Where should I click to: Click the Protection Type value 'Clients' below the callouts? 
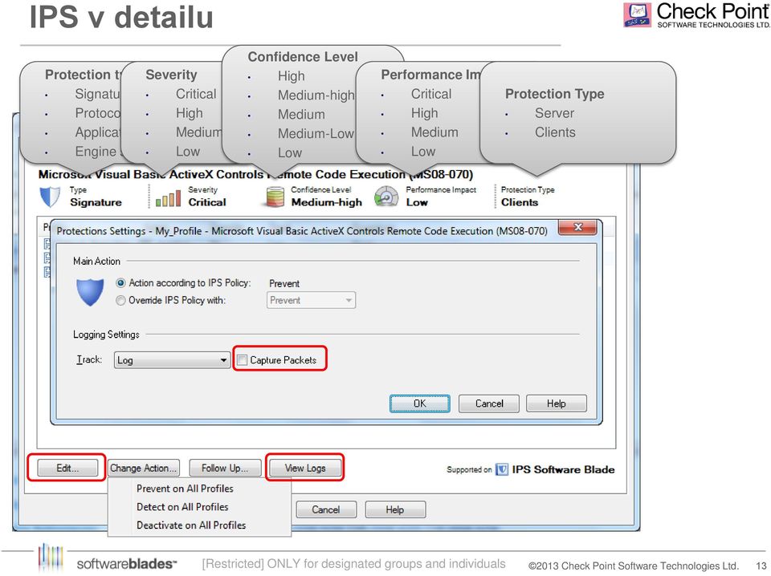tap(520, 202)
